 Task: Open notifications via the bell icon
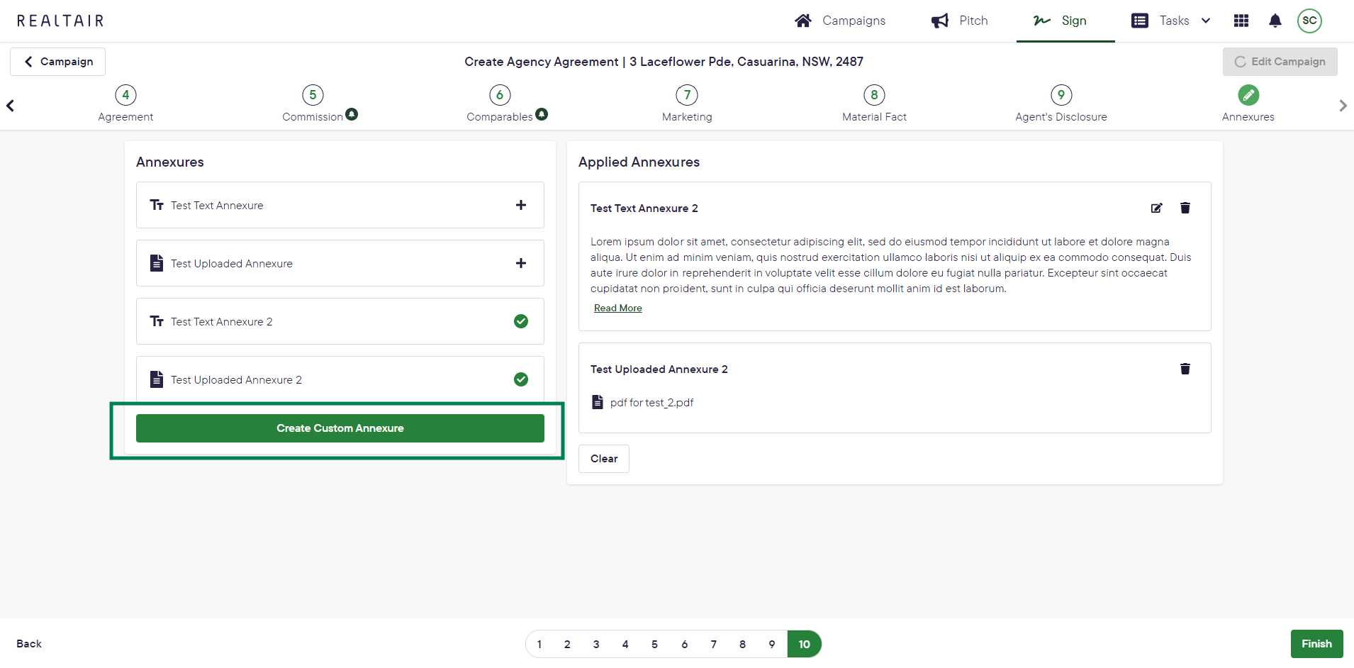1275,21
